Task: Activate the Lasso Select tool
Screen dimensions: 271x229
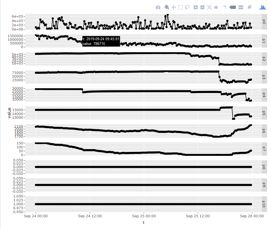Action: tap(187, 7)
